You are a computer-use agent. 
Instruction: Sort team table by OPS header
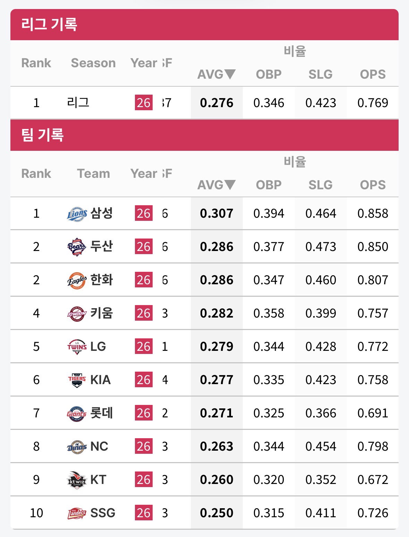tap(373, 185)
